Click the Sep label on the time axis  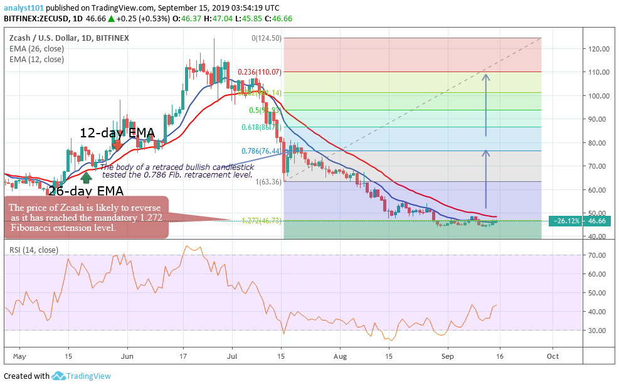click(447, 356)
